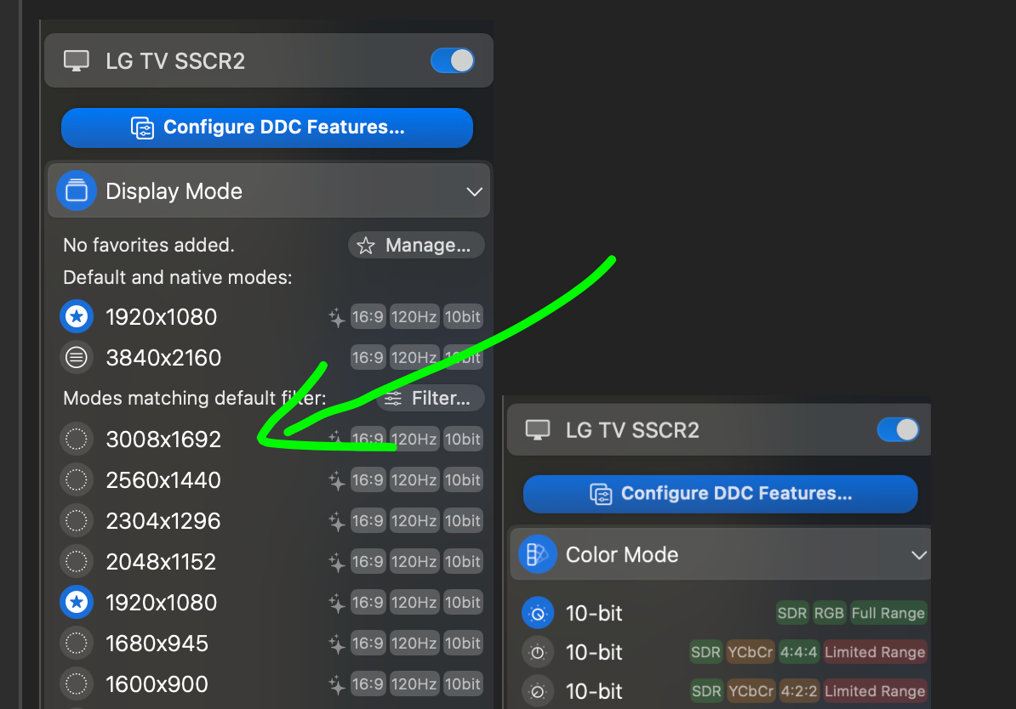Toggle LG TV SSCR2 switch in Display Mode panel
Image resolution: width=1016 pixels, height=709 pixels.
point(453,61)
